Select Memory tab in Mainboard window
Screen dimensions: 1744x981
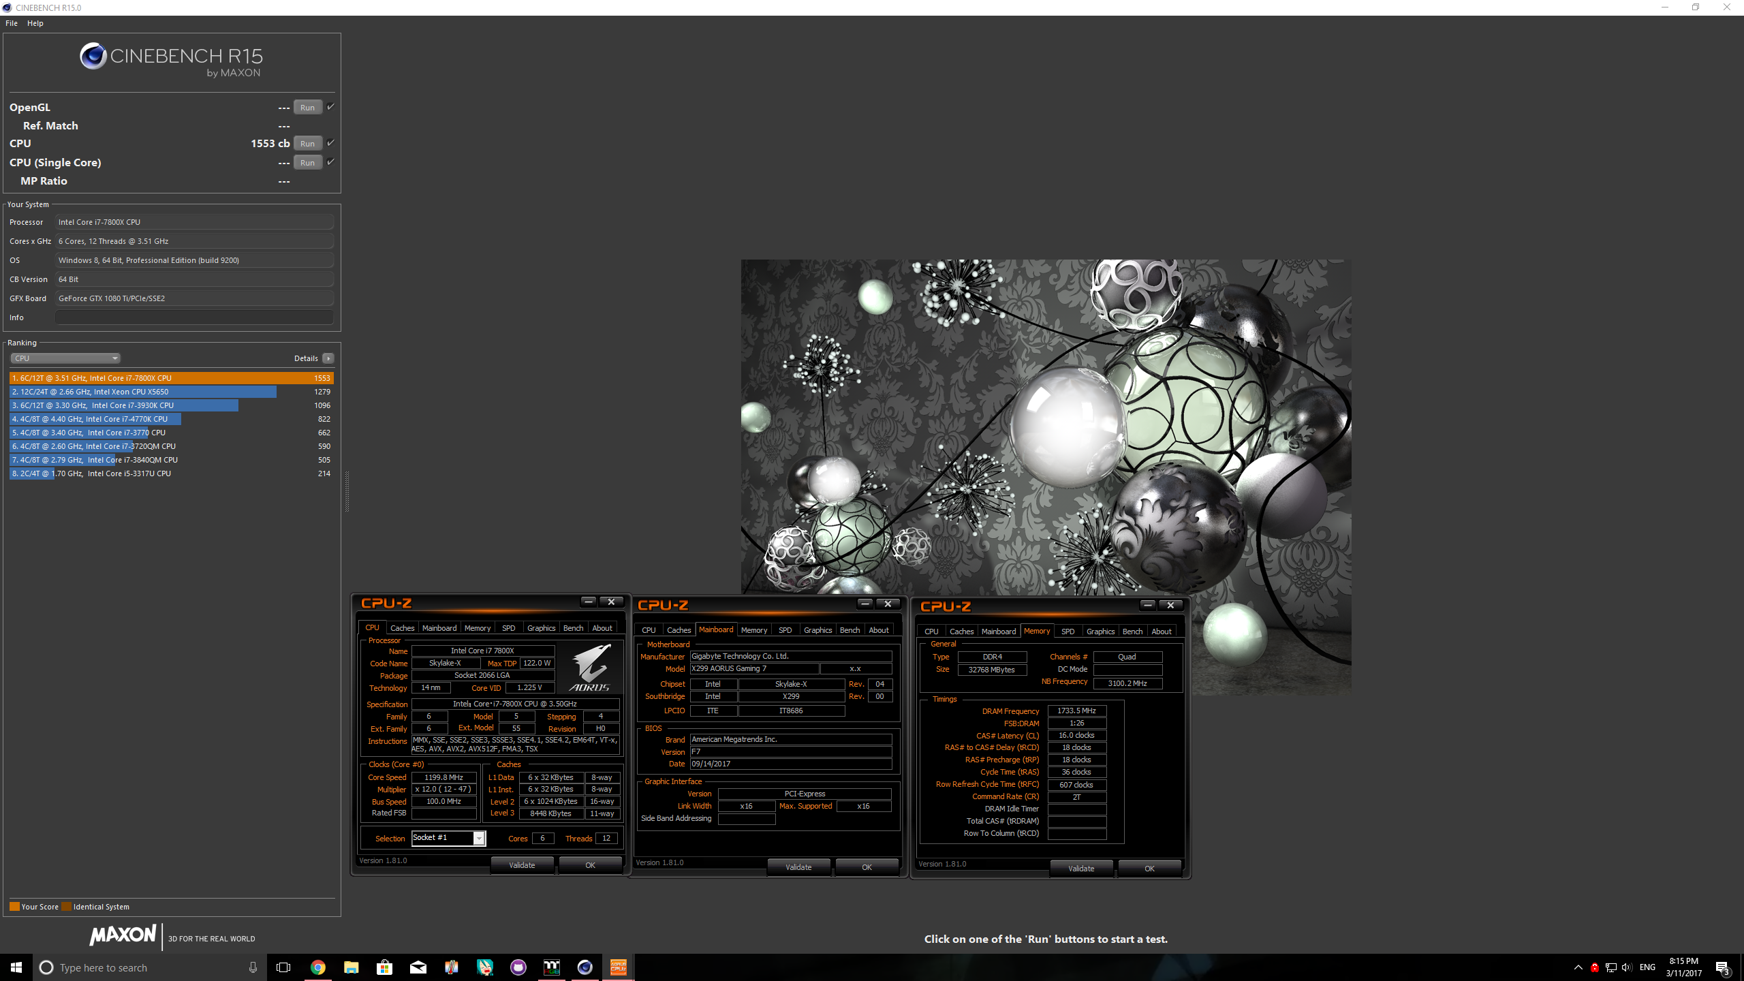click(754, 630)
